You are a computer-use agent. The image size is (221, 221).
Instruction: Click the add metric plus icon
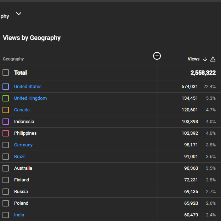pyautogui.click(x=157, y=56)
